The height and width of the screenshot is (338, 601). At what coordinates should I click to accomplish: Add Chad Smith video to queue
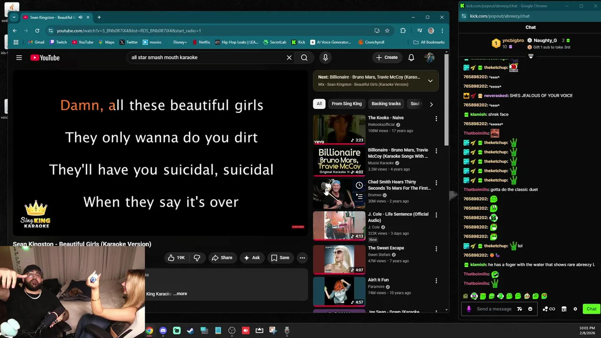tap(359, 197)
